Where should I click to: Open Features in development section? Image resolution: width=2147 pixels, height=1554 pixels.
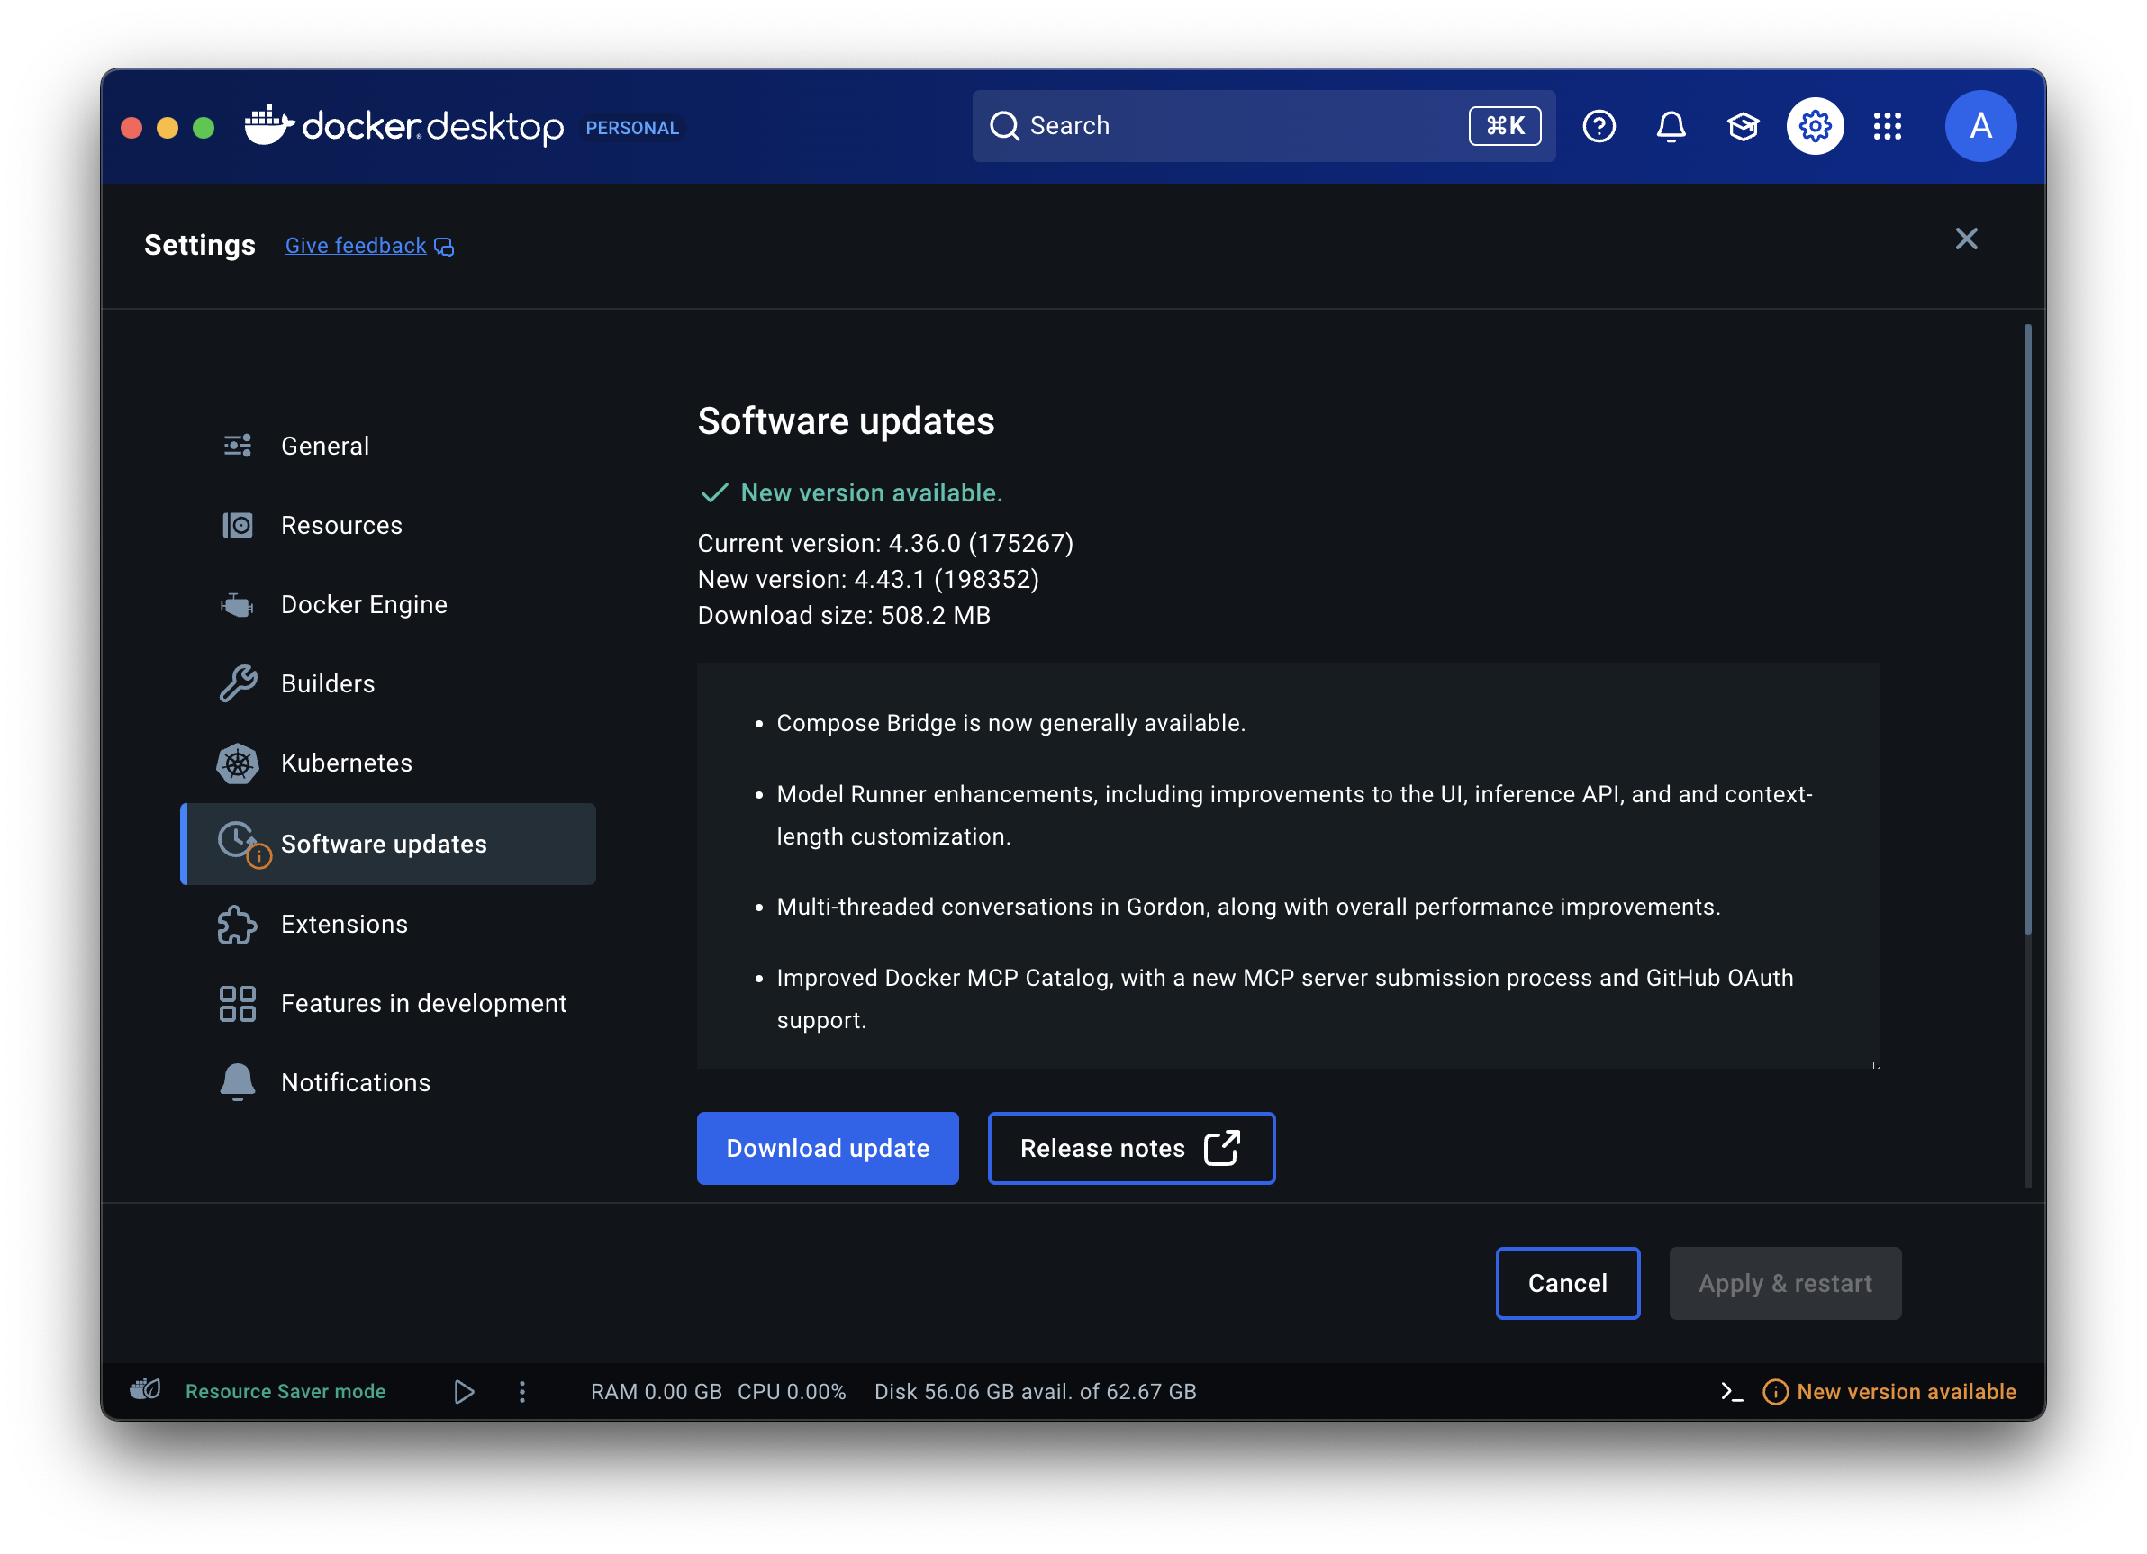423,1003
